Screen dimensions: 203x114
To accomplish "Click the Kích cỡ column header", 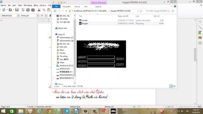I will coord(156,16).
